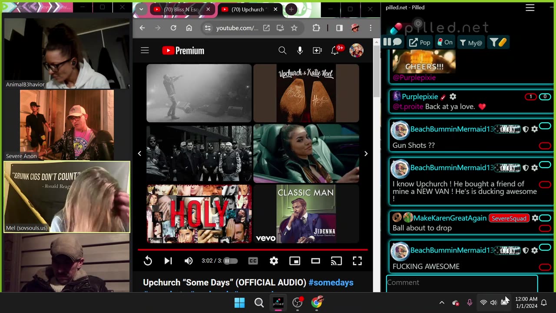Open Chrome from the taskbar

(x=317, y=303)
